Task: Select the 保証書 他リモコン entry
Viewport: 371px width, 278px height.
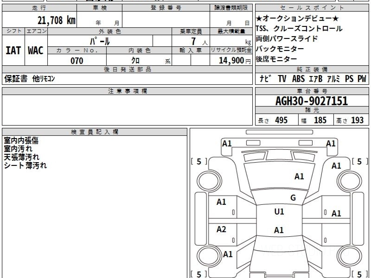Action: click(x=30, y=79)
